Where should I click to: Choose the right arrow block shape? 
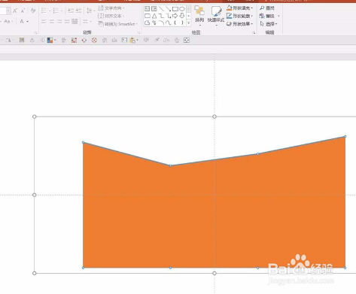tap(175, 16)
